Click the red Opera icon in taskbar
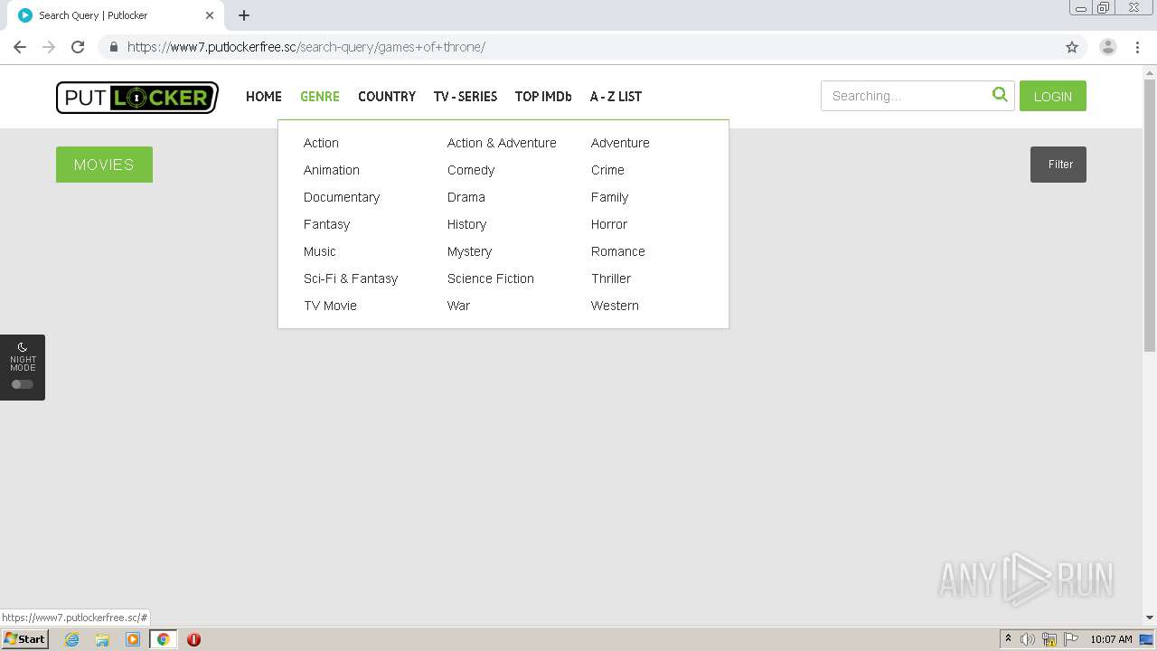The height and width of the screenshot is (651, 1157). pyautogui.click(x=193, y=639)
